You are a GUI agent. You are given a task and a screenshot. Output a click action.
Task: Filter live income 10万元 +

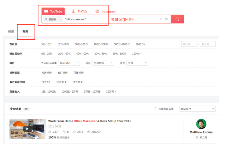111,92
